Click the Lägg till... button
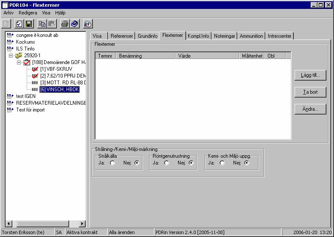334x237 pixels. [x=310, y=75]
